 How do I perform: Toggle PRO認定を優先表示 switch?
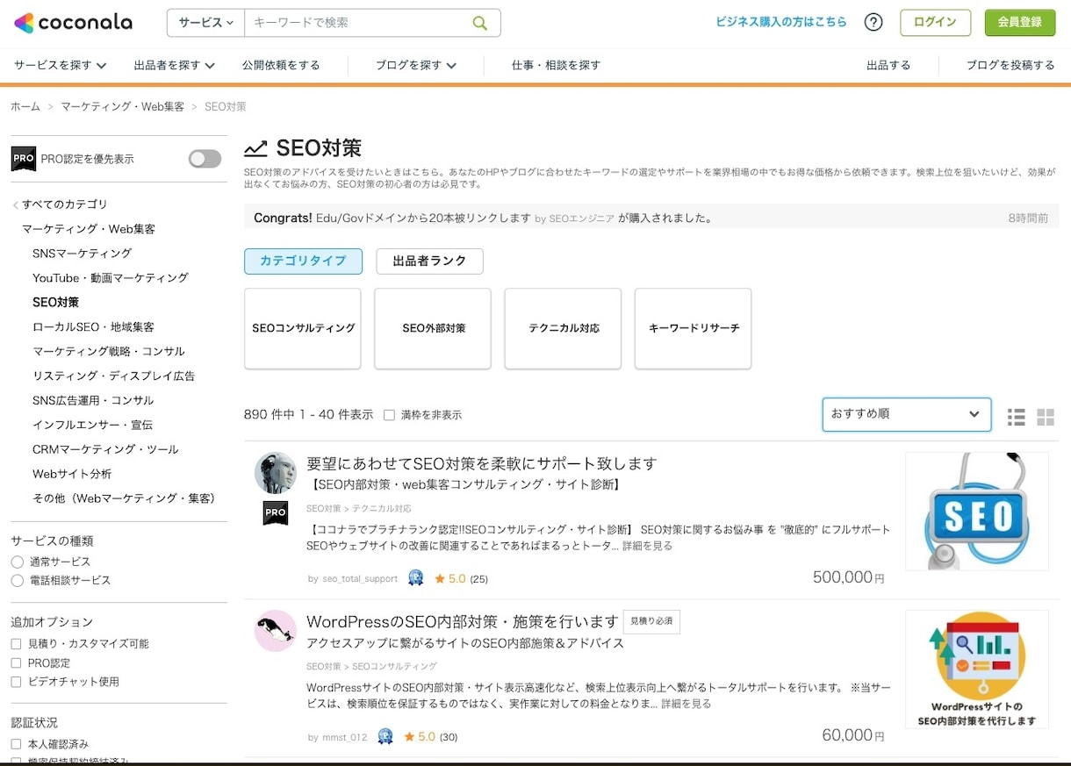click(x=205, y=159)
